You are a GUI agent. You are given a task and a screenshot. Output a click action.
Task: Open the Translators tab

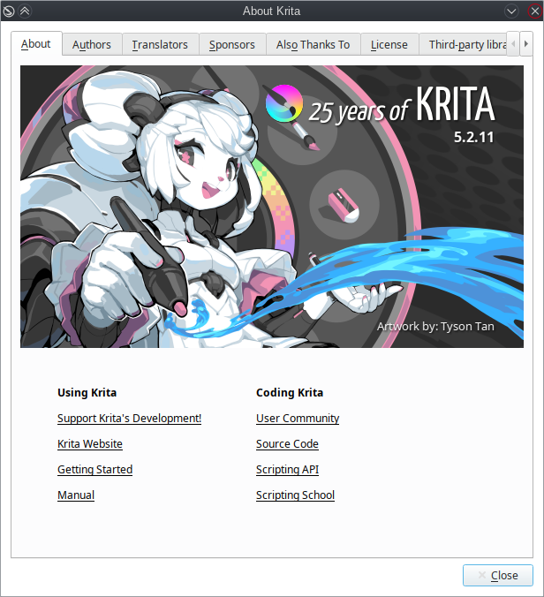(160, 45)
